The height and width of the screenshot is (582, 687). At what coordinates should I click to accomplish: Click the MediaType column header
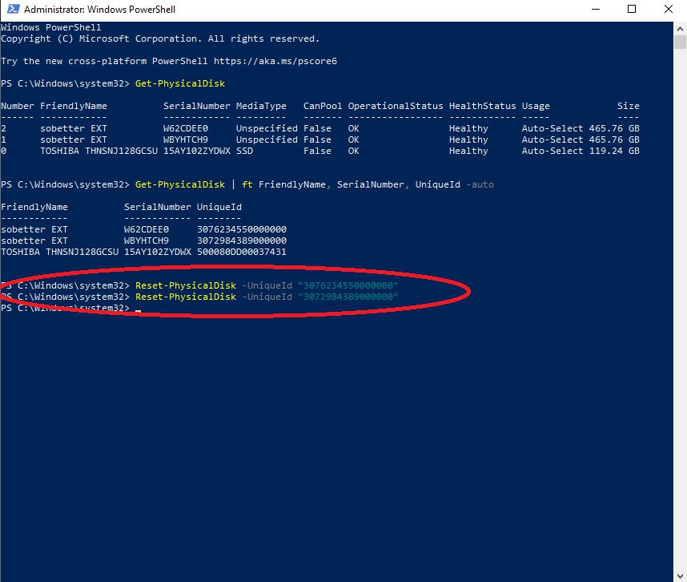point(261,106)
